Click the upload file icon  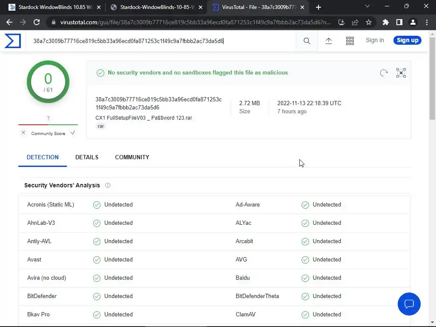329,41
